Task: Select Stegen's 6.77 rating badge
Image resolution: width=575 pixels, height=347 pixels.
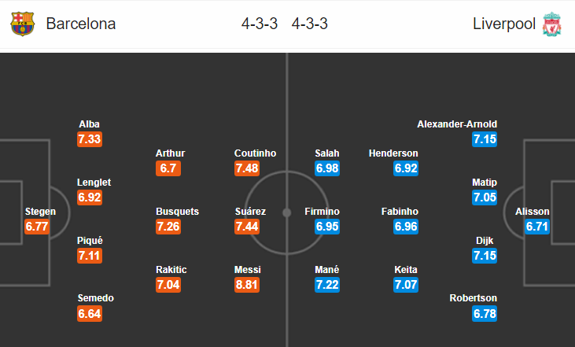Action: click(x=37, y=227)
